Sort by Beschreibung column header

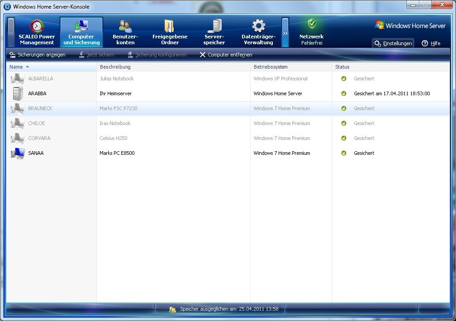tap(173, 67)
